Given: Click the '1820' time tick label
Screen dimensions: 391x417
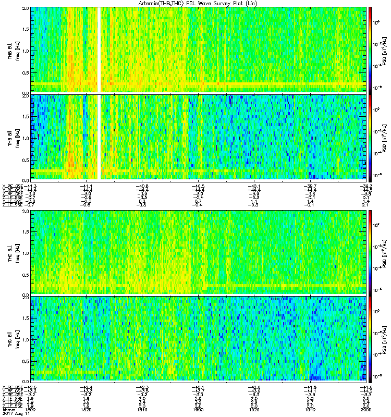Looking at the screenshot, I should pyautogui.click(x=86, y=410).
